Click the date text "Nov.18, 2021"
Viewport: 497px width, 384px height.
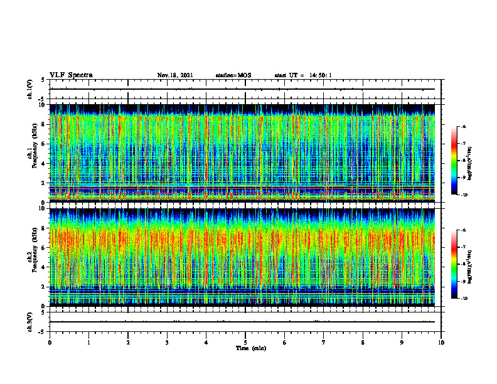175,75
